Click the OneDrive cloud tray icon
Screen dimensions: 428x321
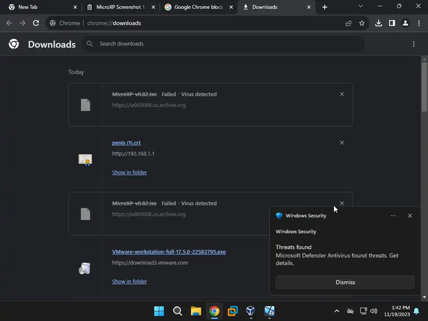pyautogui.click(x=350, y=311)
